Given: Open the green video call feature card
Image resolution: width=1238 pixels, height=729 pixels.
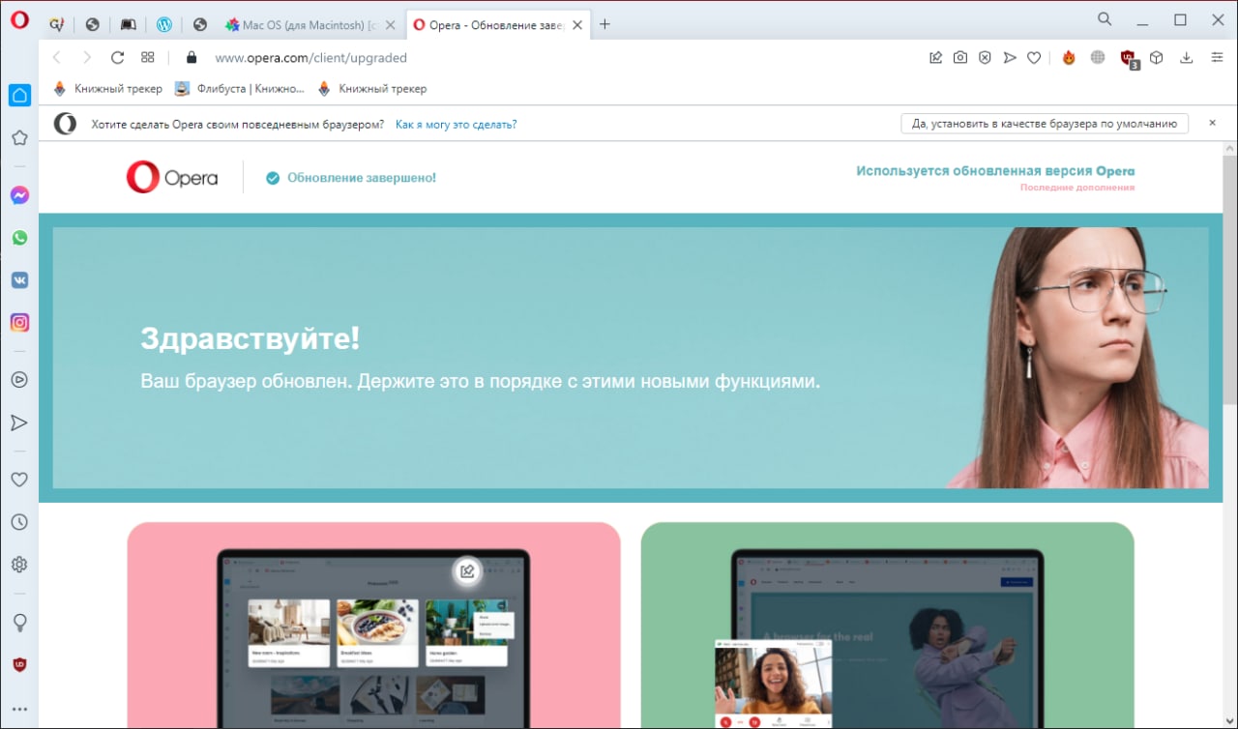Looking at the screenshot, I should (887, 625).
